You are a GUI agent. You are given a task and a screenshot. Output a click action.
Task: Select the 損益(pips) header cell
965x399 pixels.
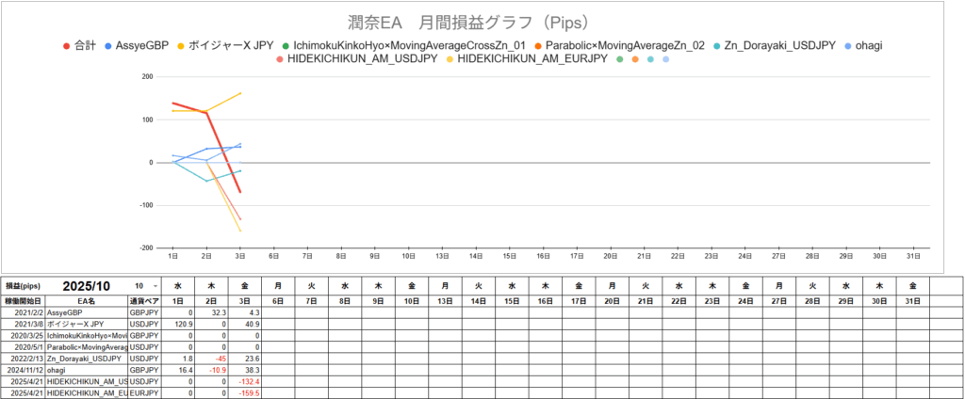23,286
